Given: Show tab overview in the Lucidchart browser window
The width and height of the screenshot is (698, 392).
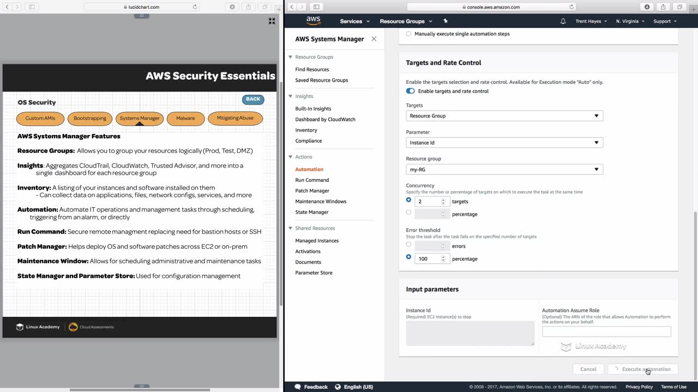Looking at the screenshot, I should (x=265, y=7).
